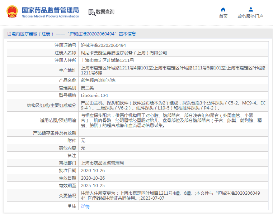Click the 注册证编号 label
The height and width of the screenshot is (214, 273).
(x=65, y=45)
